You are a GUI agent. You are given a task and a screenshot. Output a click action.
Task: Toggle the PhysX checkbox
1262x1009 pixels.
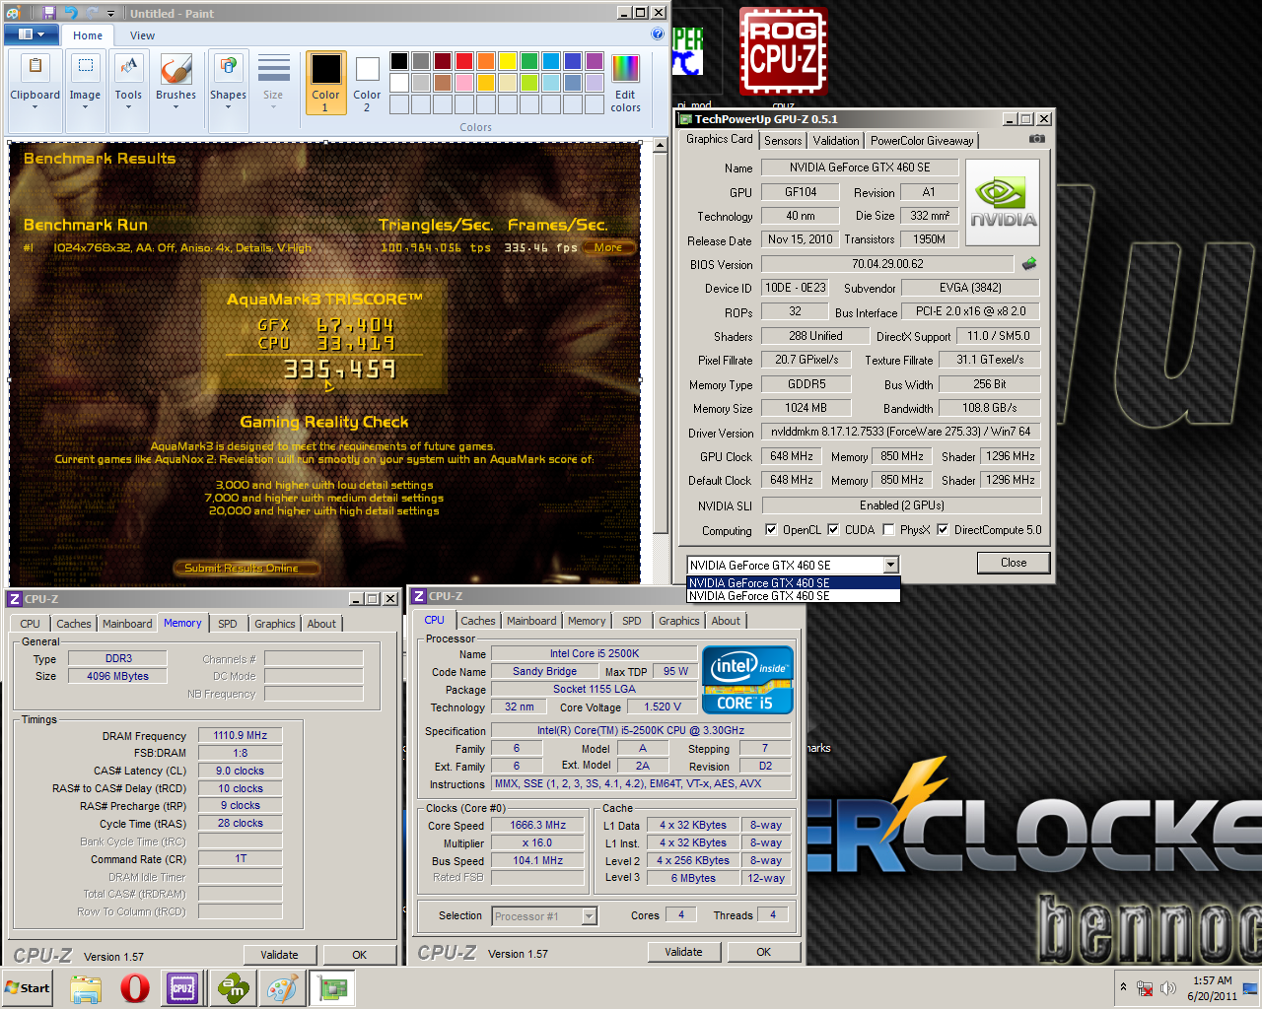(x=888, y=529)
